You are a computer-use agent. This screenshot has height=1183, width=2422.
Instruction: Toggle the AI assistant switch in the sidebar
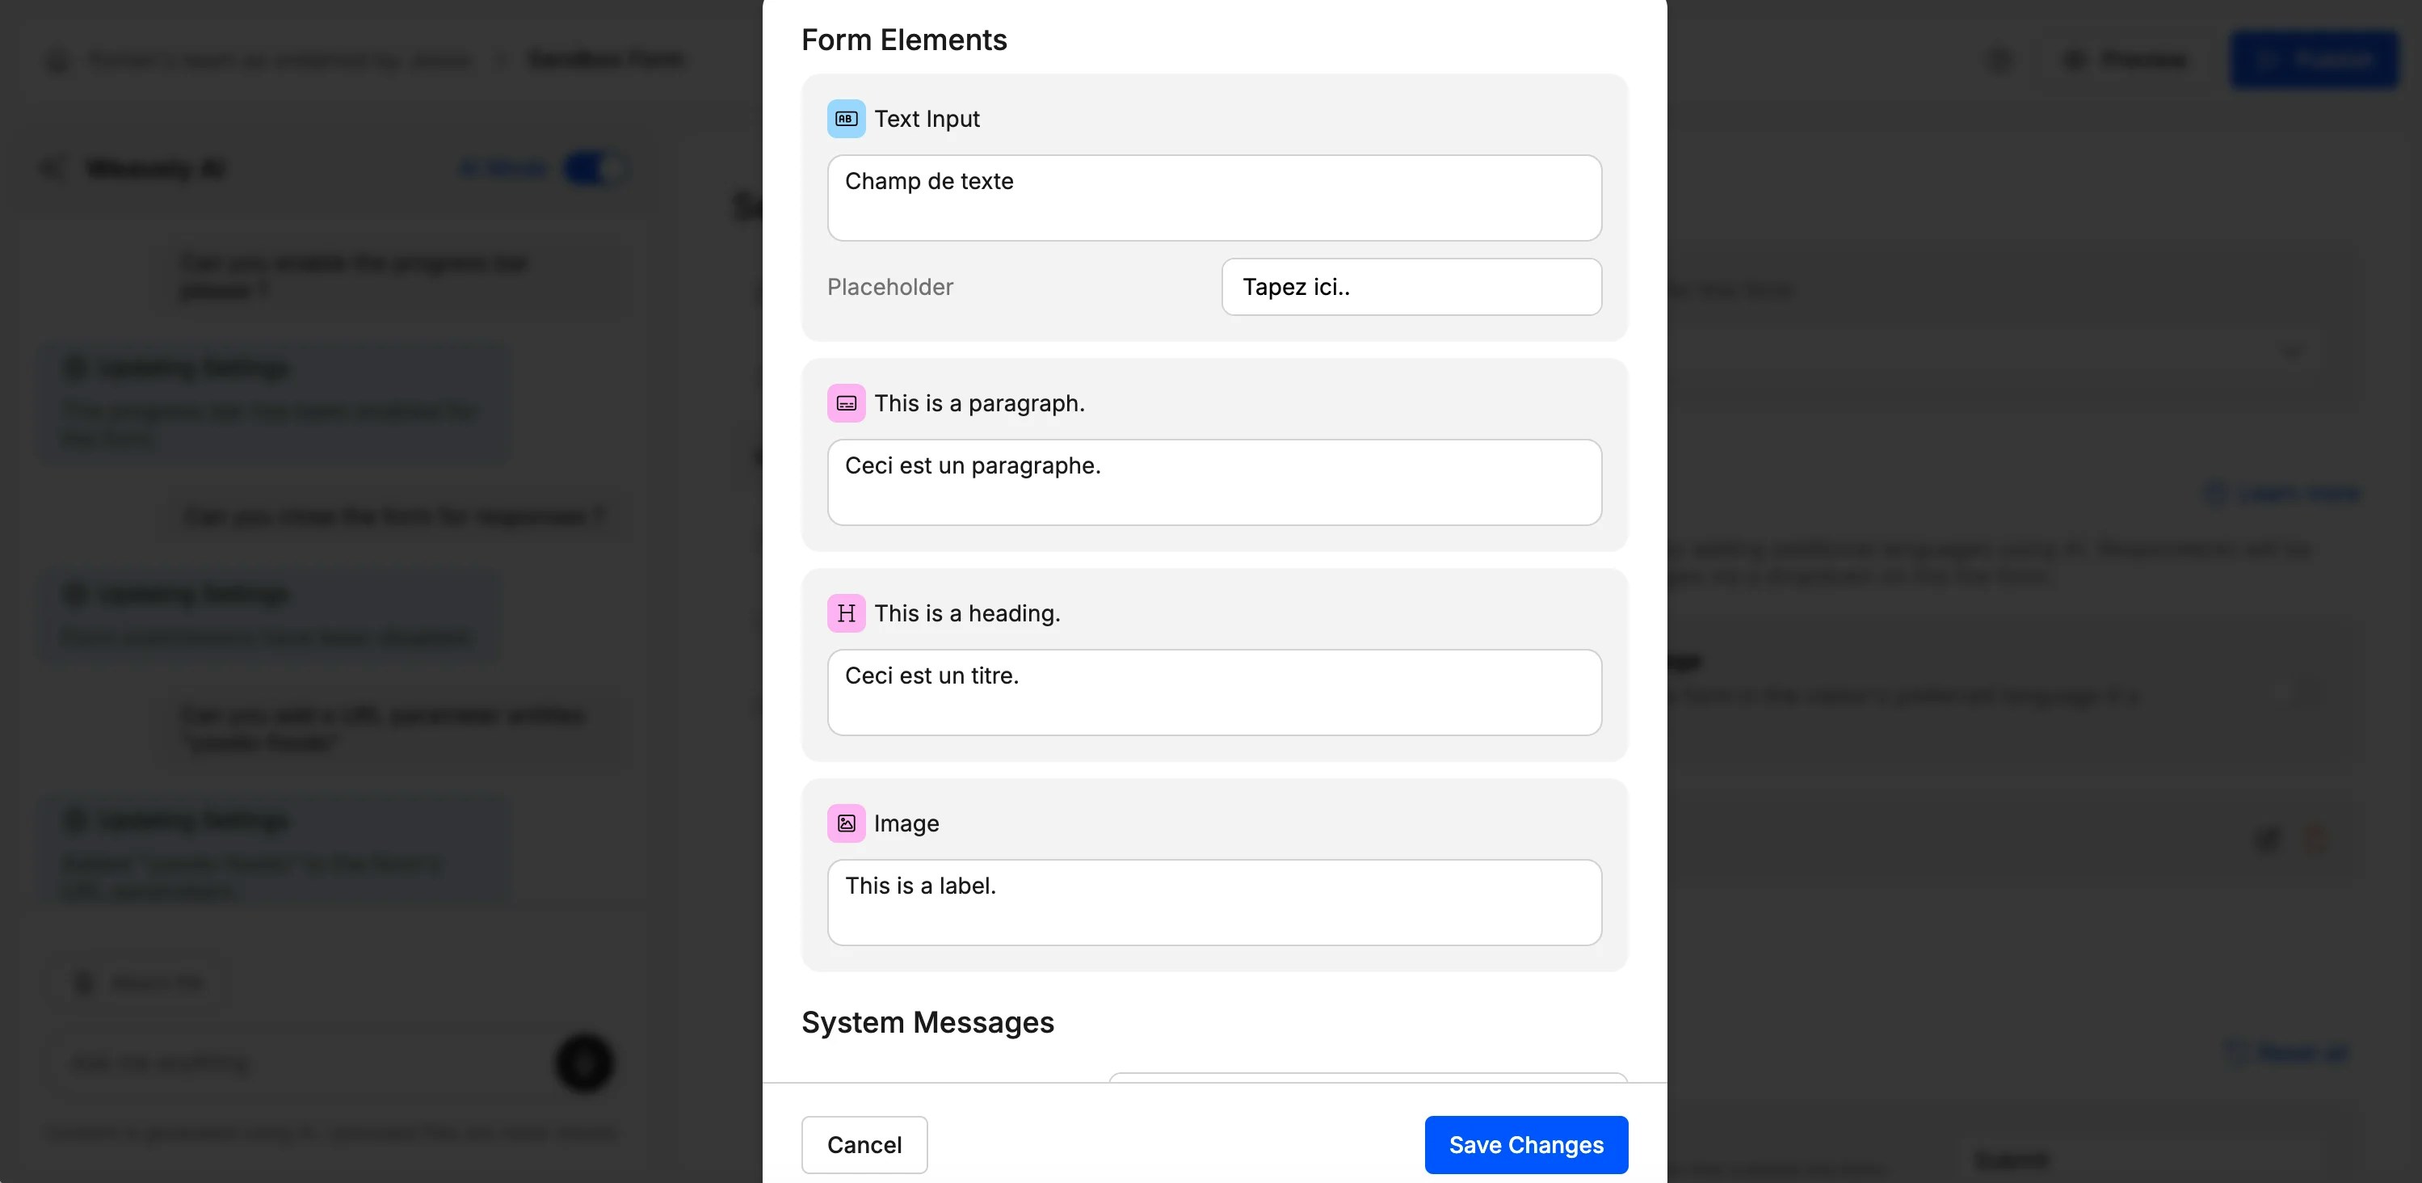(x=599, y=167)
